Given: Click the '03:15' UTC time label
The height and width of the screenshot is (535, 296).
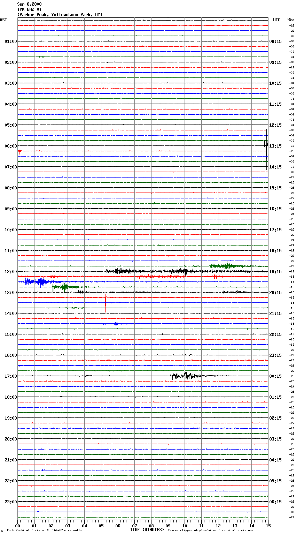Looking at the screenshot, I should (275, 439).
